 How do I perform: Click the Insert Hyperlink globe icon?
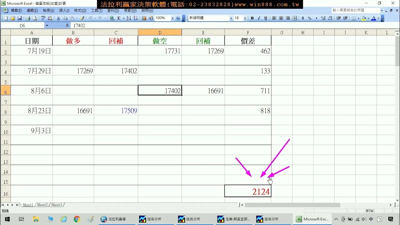[112, 18]
